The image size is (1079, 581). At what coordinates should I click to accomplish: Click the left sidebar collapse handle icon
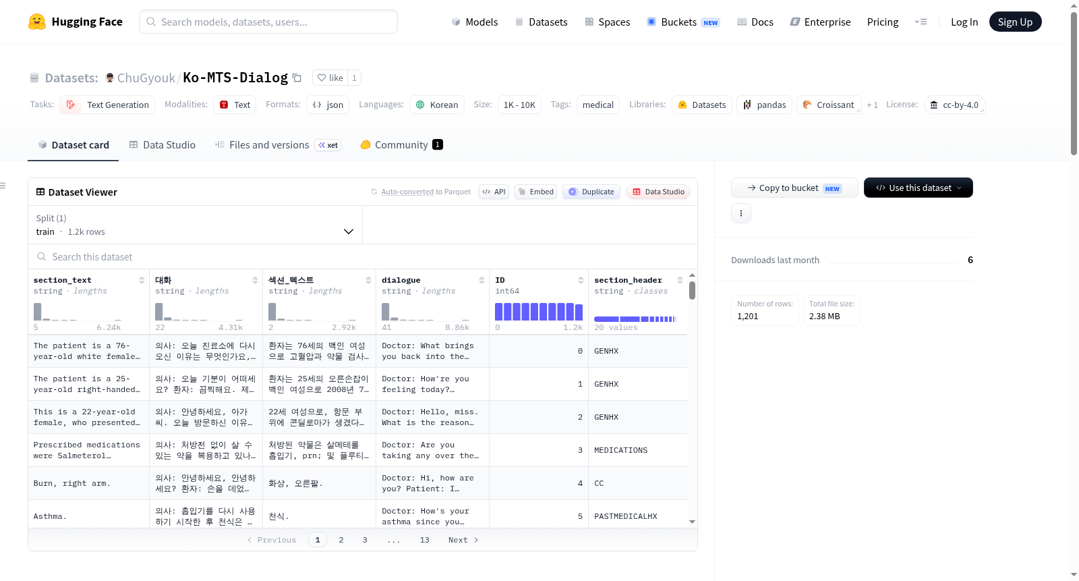point(3,186)
